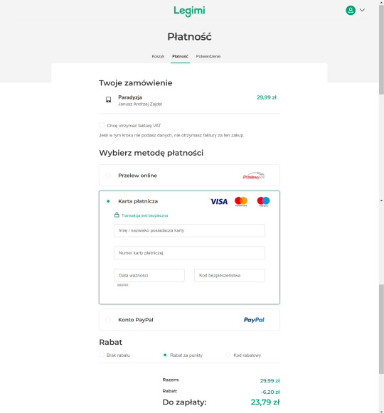Click the page vertical scrollbar thumb

coord(381,50)
